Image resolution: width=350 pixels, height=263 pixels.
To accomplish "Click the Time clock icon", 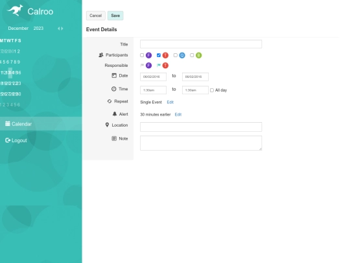I will 114,89.
